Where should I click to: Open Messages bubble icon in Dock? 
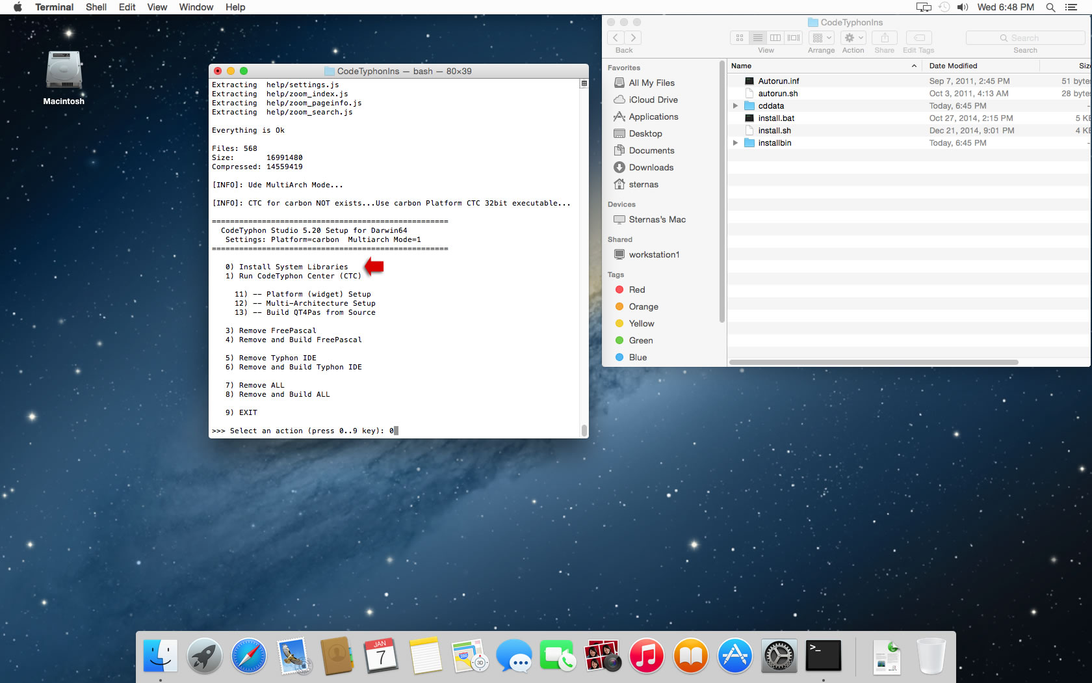(513, 655)
